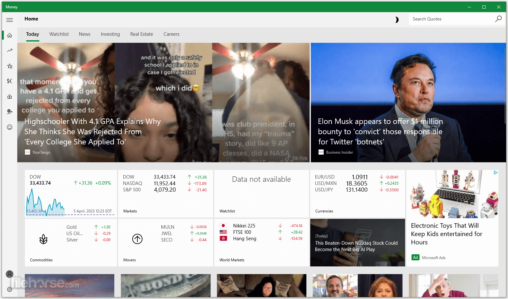This screenshot has width=508, height=299.
Task: Open the woman on couch article thumbnail
Action: (261, 286)
